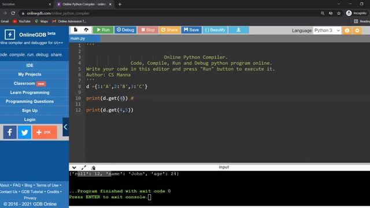370x208 pixels.
Task: Download the code with download icon
Action: pyautogui.click(x=239, y=30)
